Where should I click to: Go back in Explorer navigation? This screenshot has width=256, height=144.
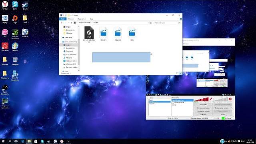[x=62, y=23]
